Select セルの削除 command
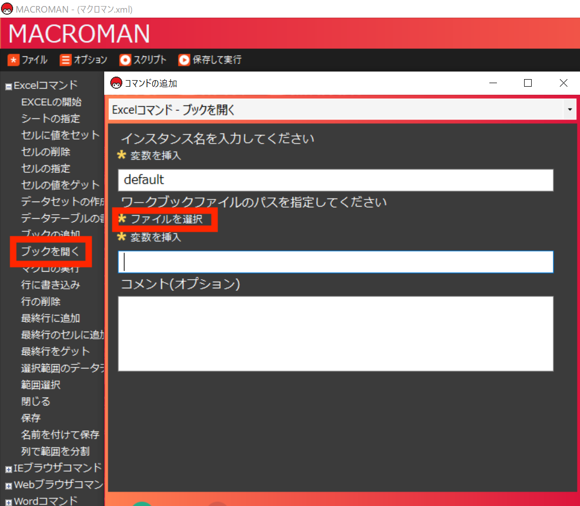 pos(45,152)
